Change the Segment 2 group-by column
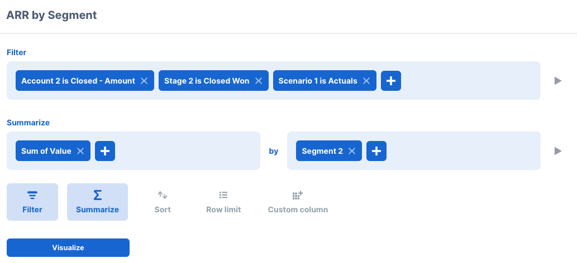 click(322, 151)
